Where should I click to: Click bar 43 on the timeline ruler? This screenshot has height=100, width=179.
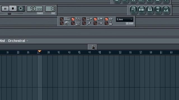click(69, 52)
